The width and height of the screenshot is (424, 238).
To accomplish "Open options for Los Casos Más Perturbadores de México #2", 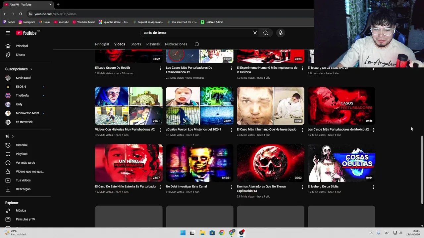I will coord(373,130).
